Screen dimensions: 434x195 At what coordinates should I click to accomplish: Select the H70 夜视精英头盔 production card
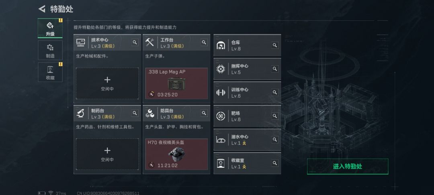(176, 154)
